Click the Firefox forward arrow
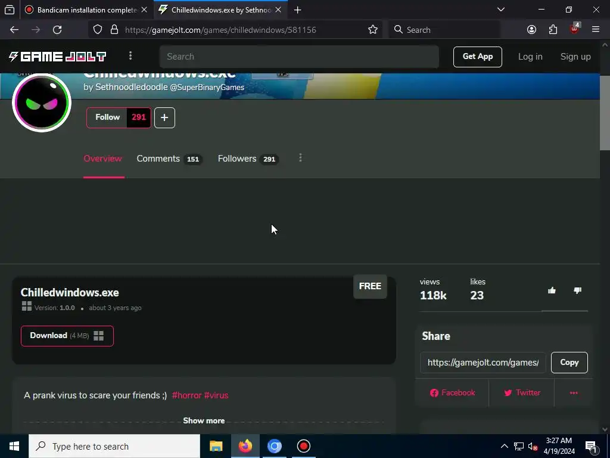 (36, 30)
